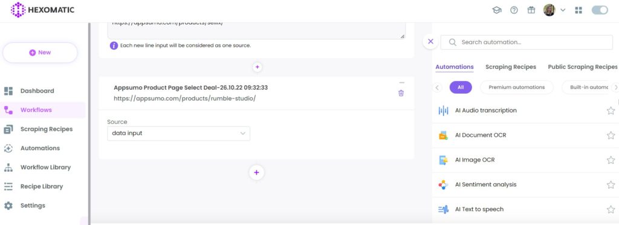Click the help question mark icon
Screen dimensions: 619x225
pos(514,10)
